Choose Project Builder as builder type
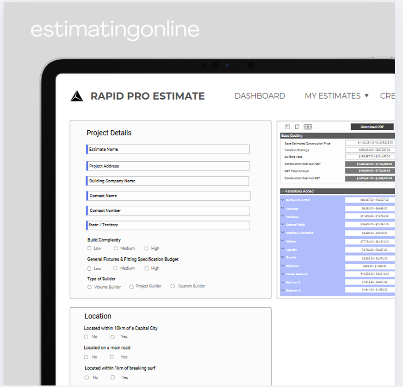 (x=131, y=286)
